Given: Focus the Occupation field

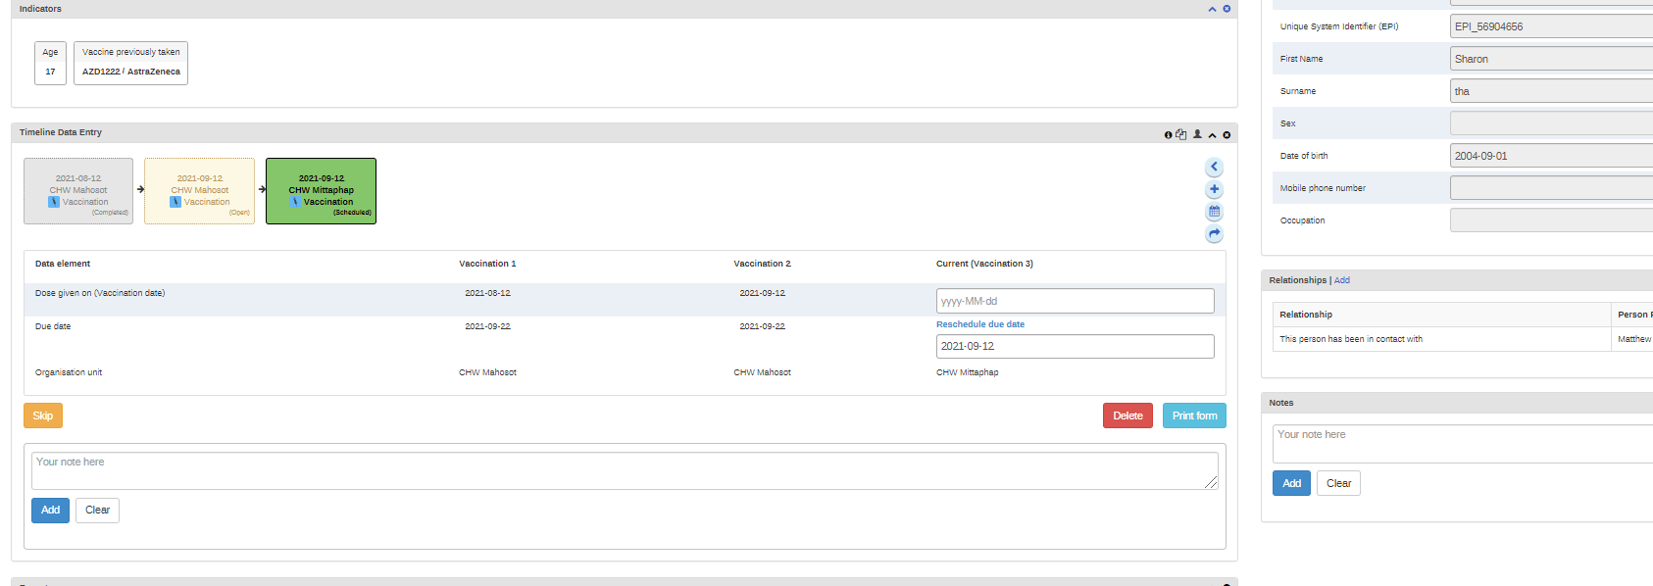Looking at the screenshot, I should click(1551, 220).
